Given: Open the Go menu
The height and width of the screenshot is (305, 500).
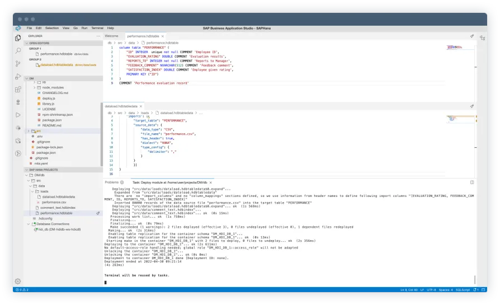Looking at the screenshot, I should (76, 28).
